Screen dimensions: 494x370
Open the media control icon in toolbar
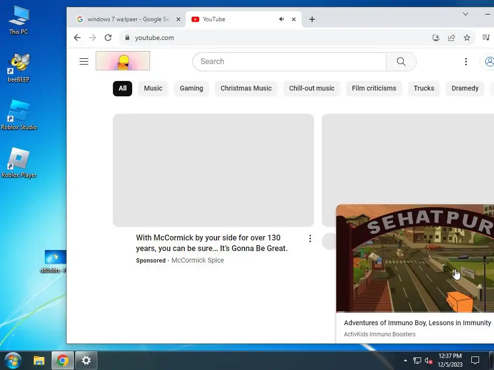[486, 38]
